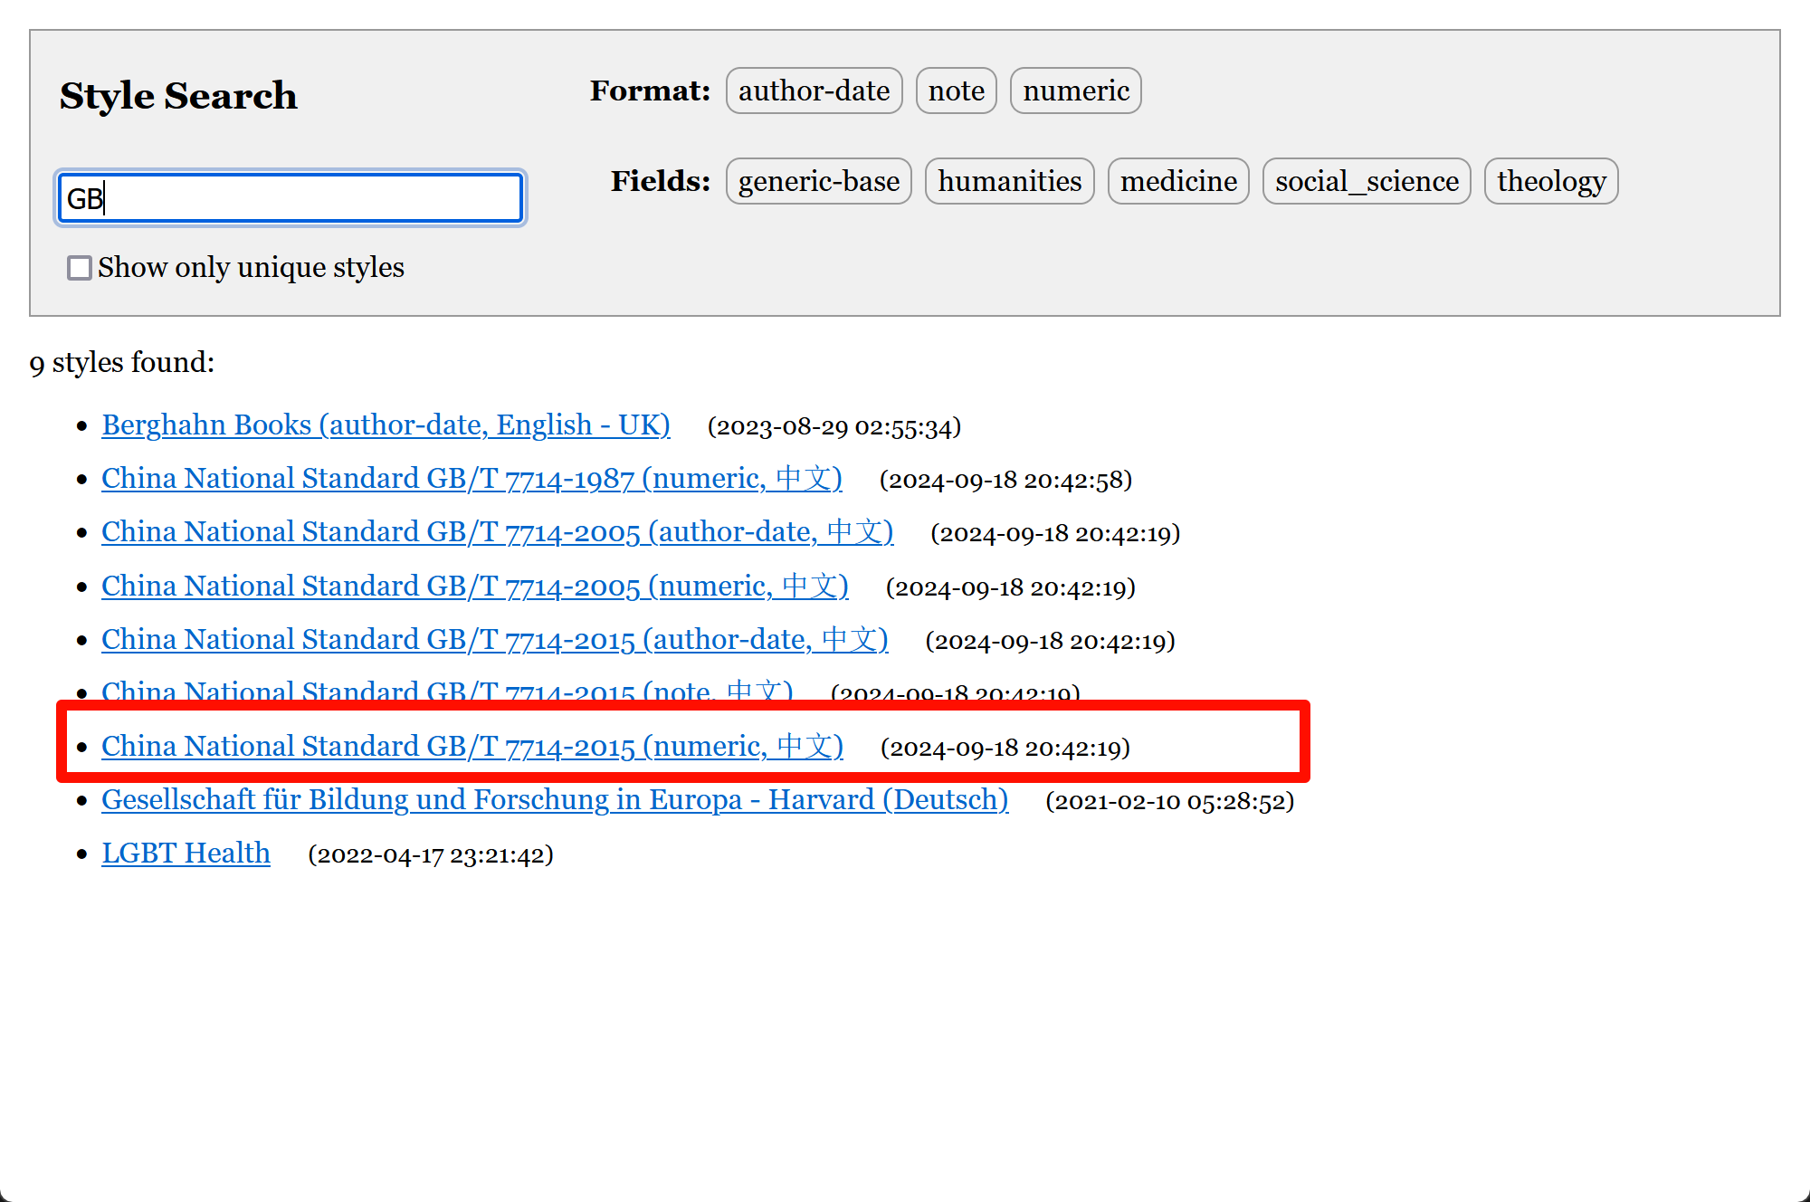Filter by theology field
This screenshot has height=1202, width=1810.
click(1551, 182)
